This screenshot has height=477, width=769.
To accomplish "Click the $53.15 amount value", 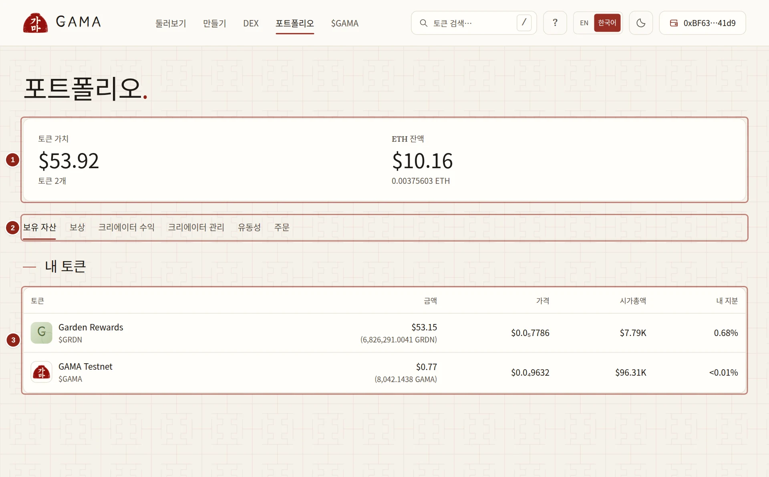I will click(x=424, y=327).
